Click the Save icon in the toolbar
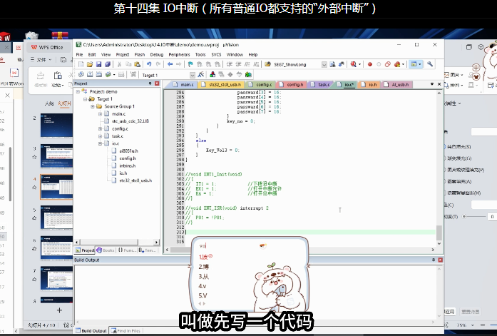Screen dimensions: 497x336 pyautogui.click(x=98, y=64)
